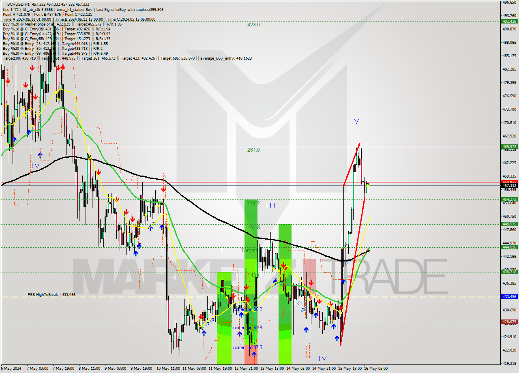Click the '12 May 21:00' time label
519x373 pixels.
coord(245,369)
